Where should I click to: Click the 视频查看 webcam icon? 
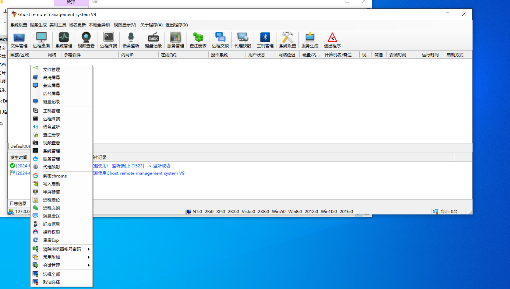pos(86,40)
